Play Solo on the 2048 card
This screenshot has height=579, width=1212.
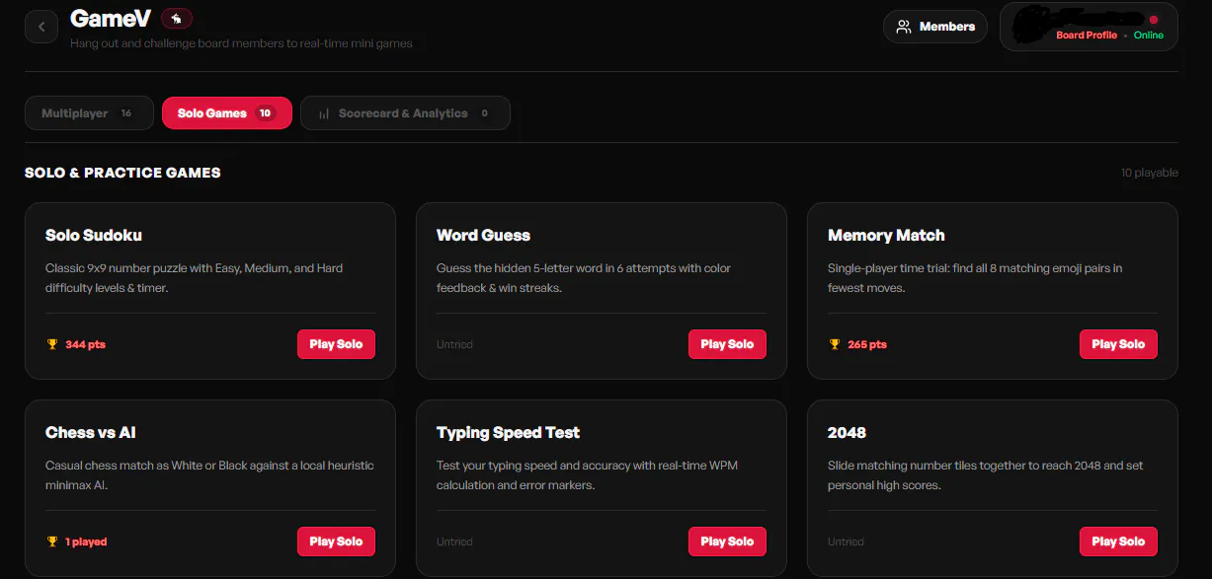click(x=1118, y=542)
